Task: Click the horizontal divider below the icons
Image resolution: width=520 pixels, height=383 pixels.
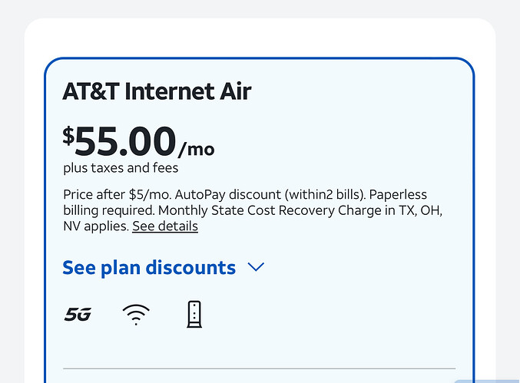Action: tap(259, 368)
